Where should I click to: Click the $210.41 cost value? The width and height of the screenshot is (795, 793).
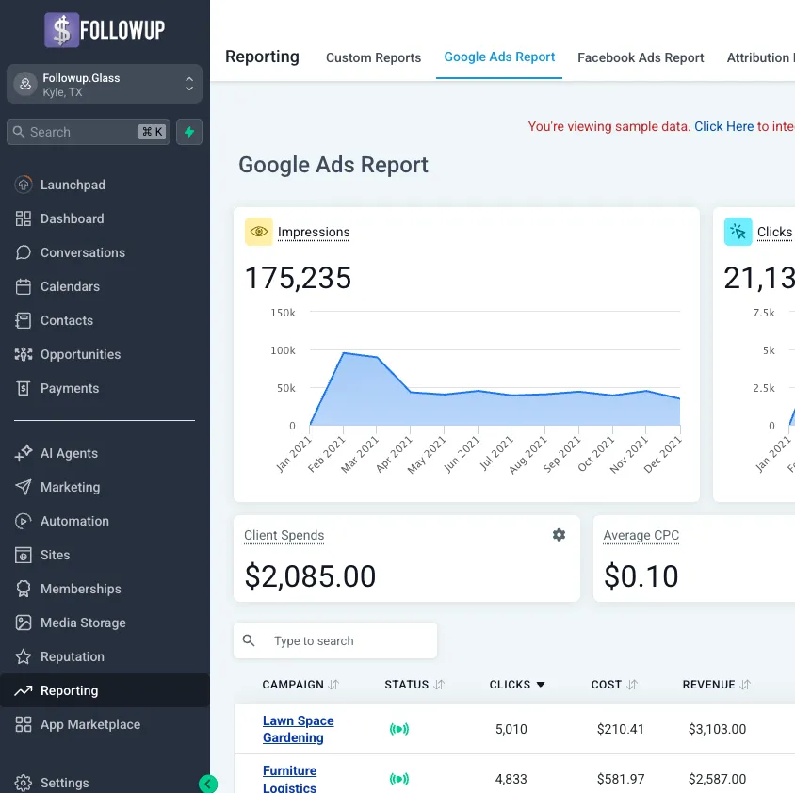click(620, 729)
